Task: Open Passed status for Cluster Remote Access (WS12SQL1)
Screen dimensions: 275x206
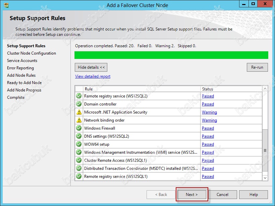Action: [x=208, y=161]
